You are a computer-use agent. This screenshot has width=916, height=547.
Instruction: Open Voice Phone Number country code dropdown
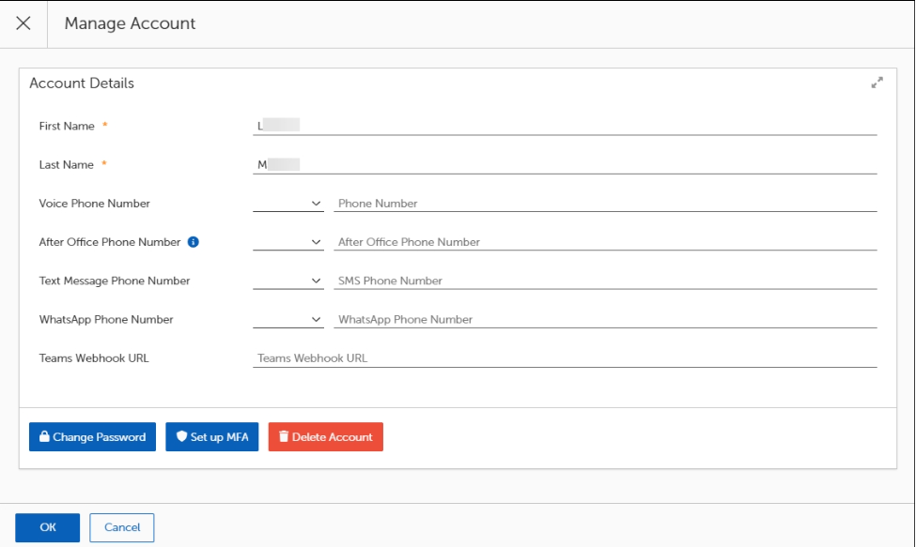tap(288, 204)
